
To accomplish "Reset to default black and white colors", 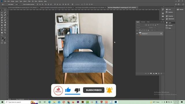I will tap(2, 40).
